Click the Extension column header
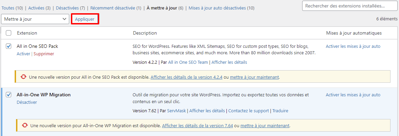Screen dimensions: 399x136 point(27,33)
